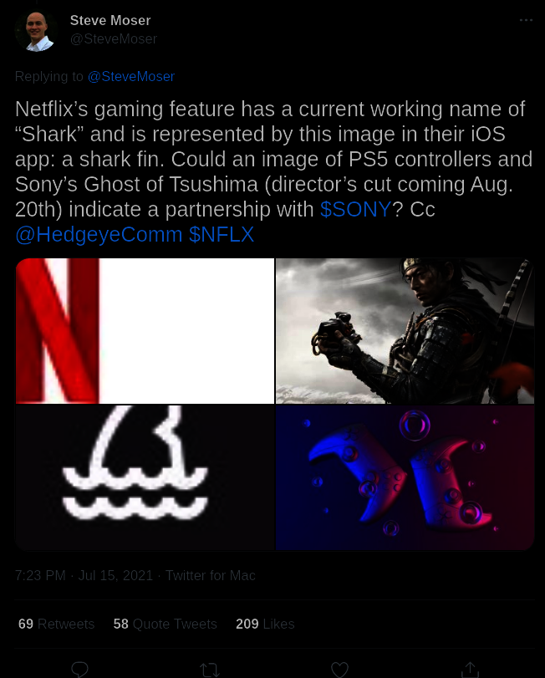Like the tweet with heart icon
This screenshot has width=545, height=678.
coord(339,670)
